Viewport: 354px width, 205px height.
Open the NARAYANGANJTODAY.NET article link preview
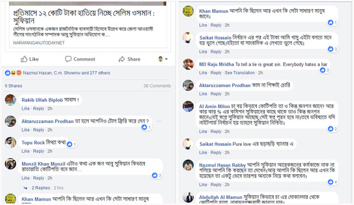88,25
